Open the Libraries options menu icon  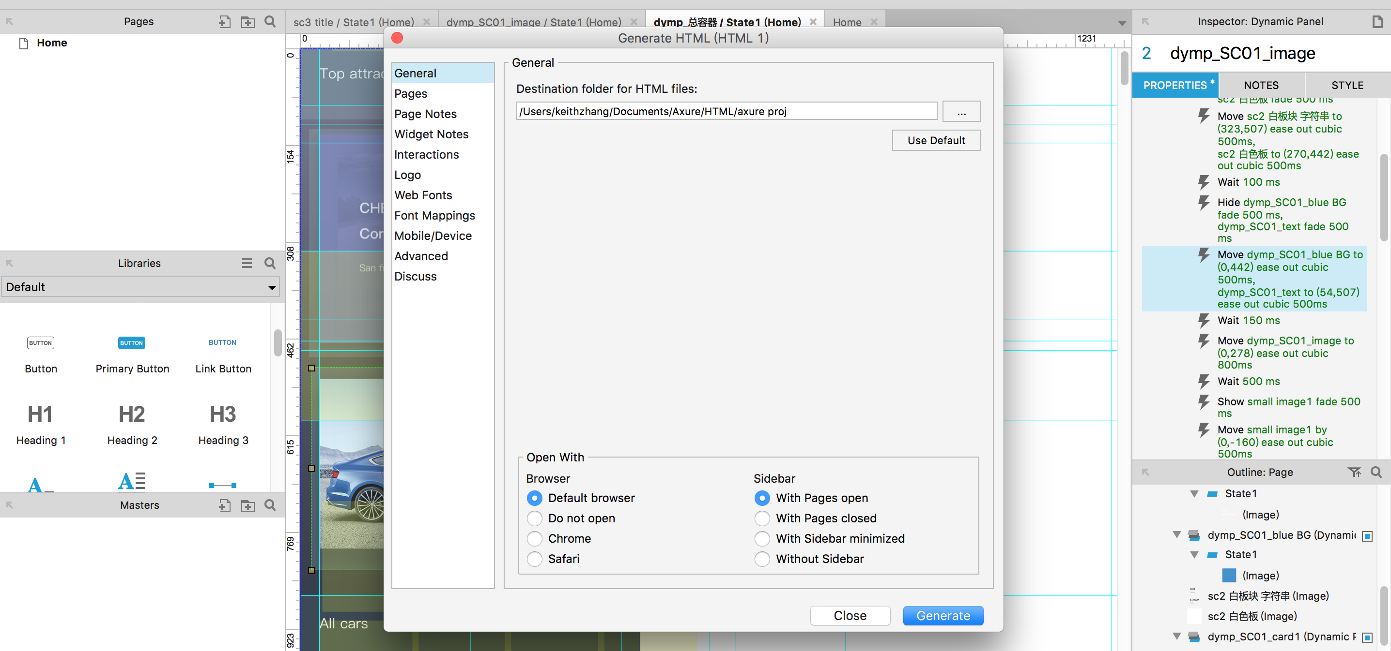point(247,263)
